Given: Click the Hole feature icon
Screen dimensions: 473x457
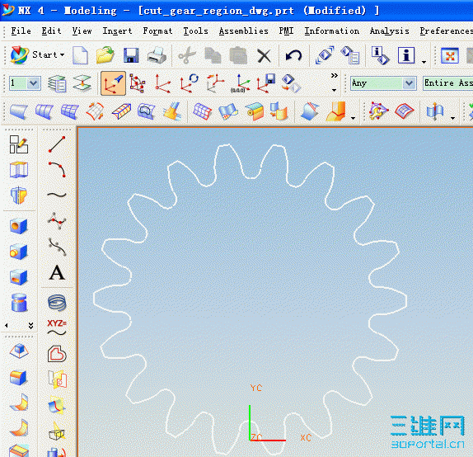Looking at the screenshot, I should (19, 226).
